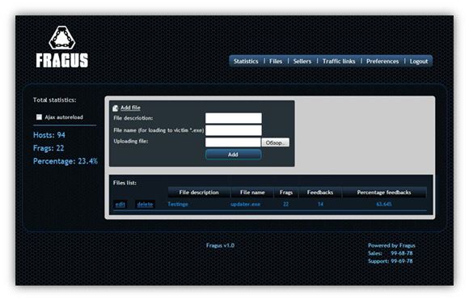469x301 pixels.
Task: Click the File description column header
Action: [x=199, y=193]
